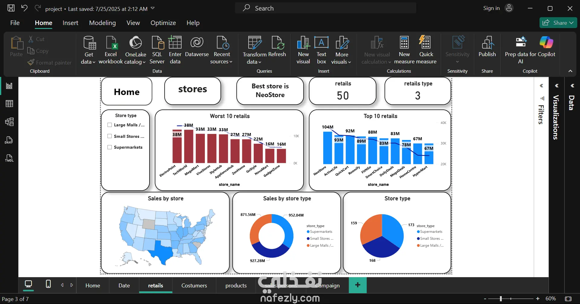580x304 pixels.
Task: Select the NeoStore bar in Top 10 retails
Action: tap(327, 147)
